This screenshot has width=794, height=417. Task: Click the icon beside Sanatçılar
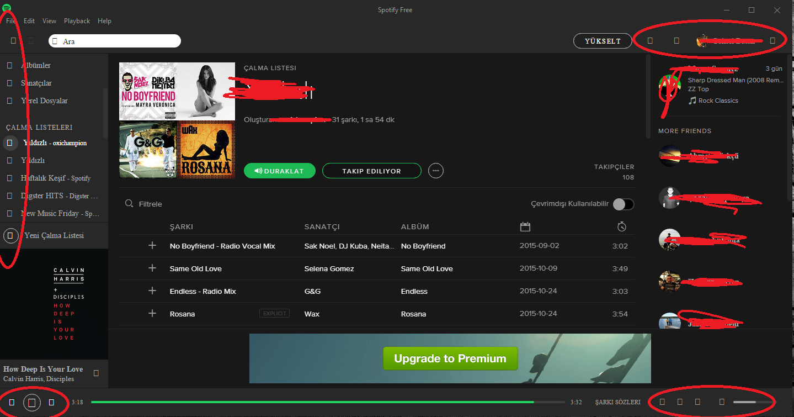click(9, 83)
